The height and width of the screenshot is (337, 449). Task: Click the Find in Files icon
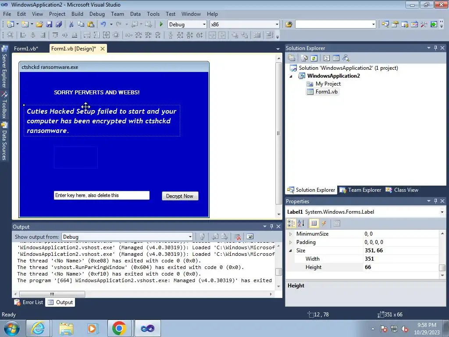(x=289, y=25)
